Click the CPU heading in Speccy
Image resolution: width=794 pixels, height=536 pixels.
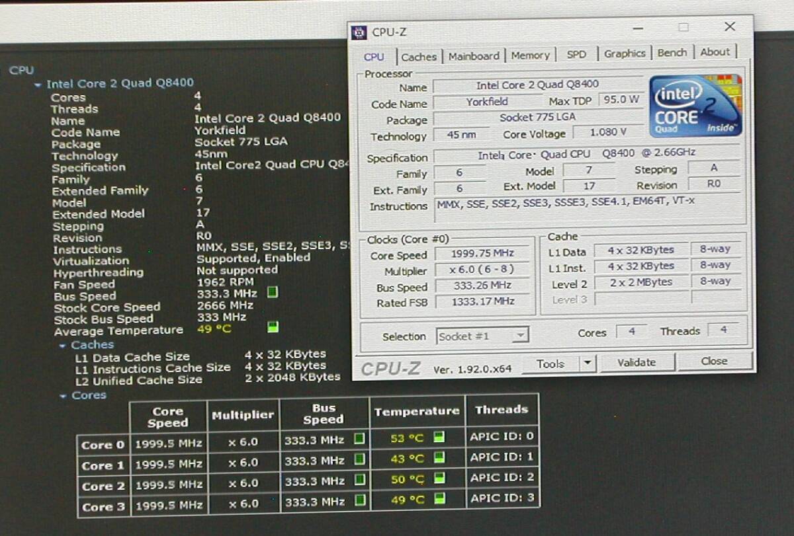coord(21,70)
